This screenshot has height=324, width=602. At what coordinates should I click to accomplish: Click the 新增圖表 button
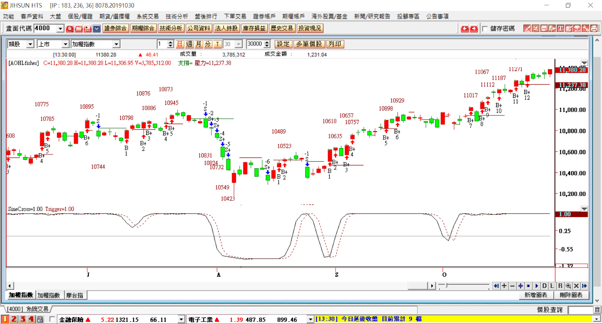tap(536, 295)
